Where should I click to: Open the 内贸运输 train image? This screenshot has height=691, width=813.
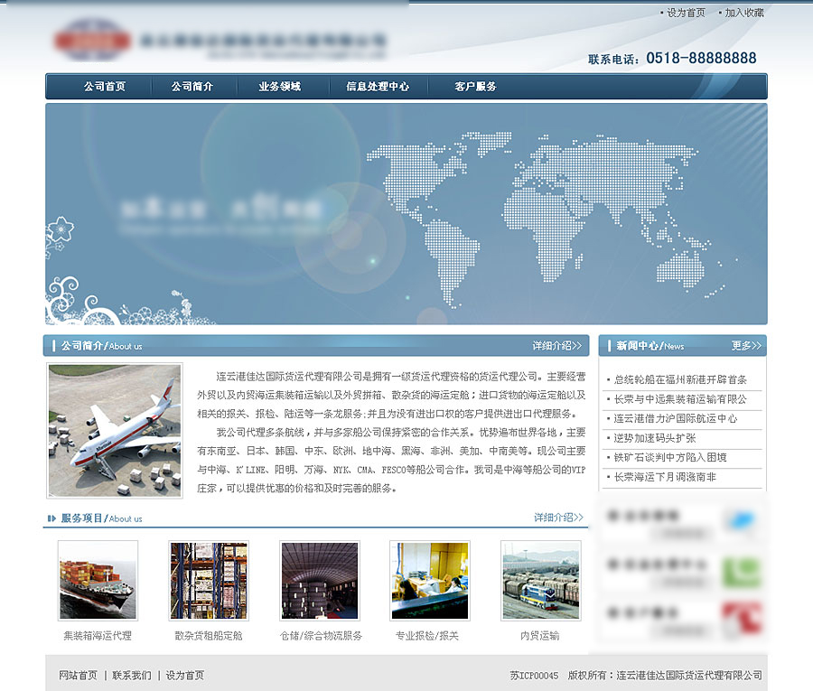540,580
